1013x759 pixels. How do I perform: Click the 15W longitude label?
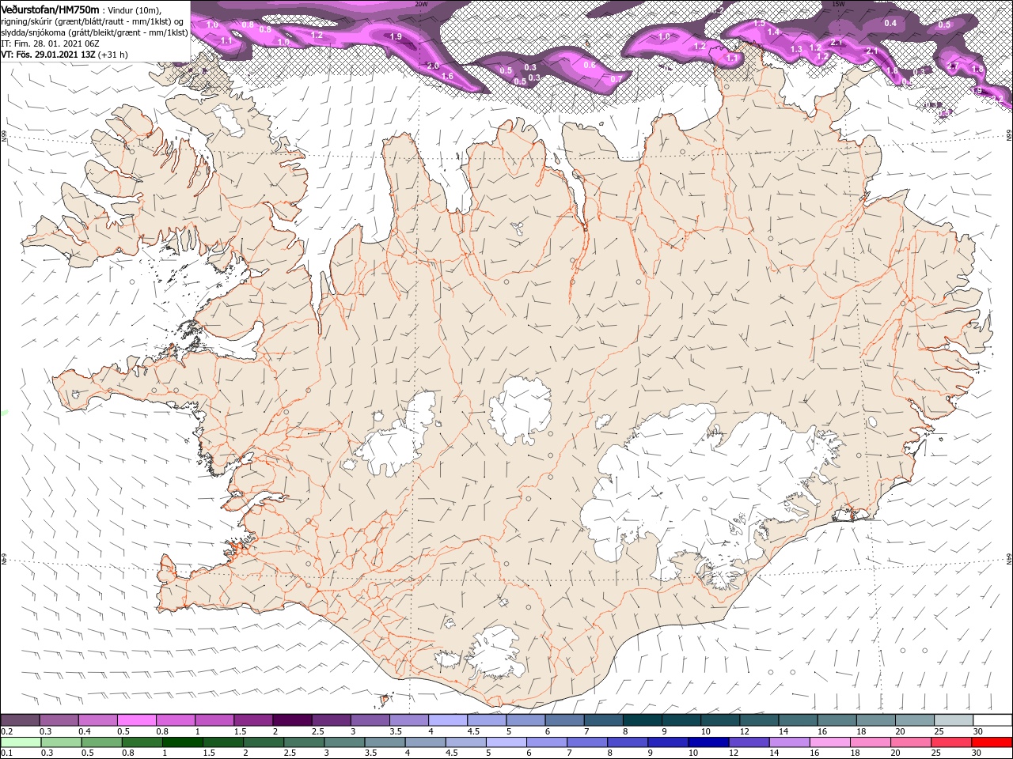(x=838, y=4)
